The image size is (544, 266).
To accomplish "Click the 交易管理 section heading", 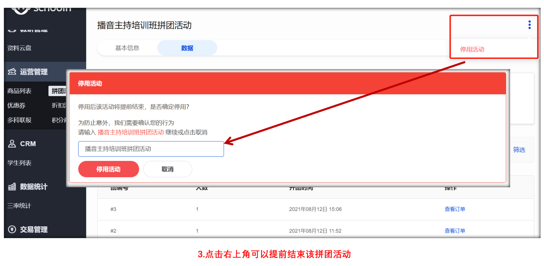I will pos(34,229).
